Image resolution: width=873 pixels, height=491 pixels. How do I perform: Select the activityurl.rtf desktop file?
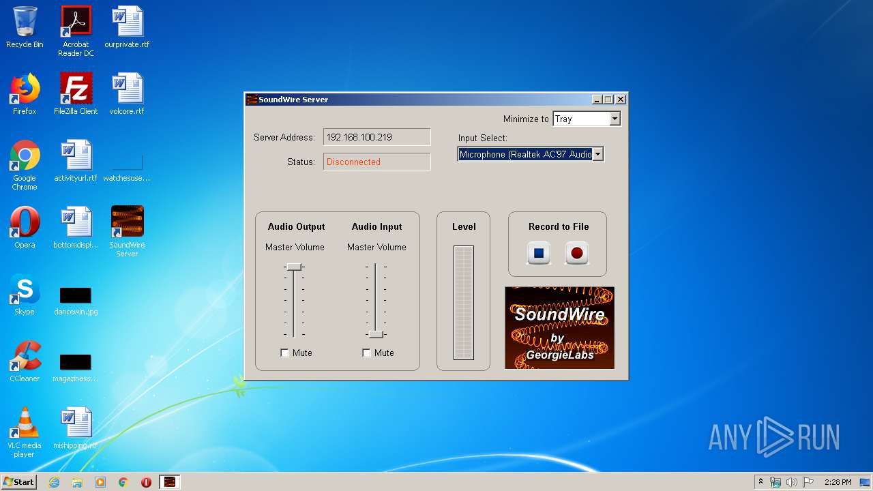click(x=76, y=161)
